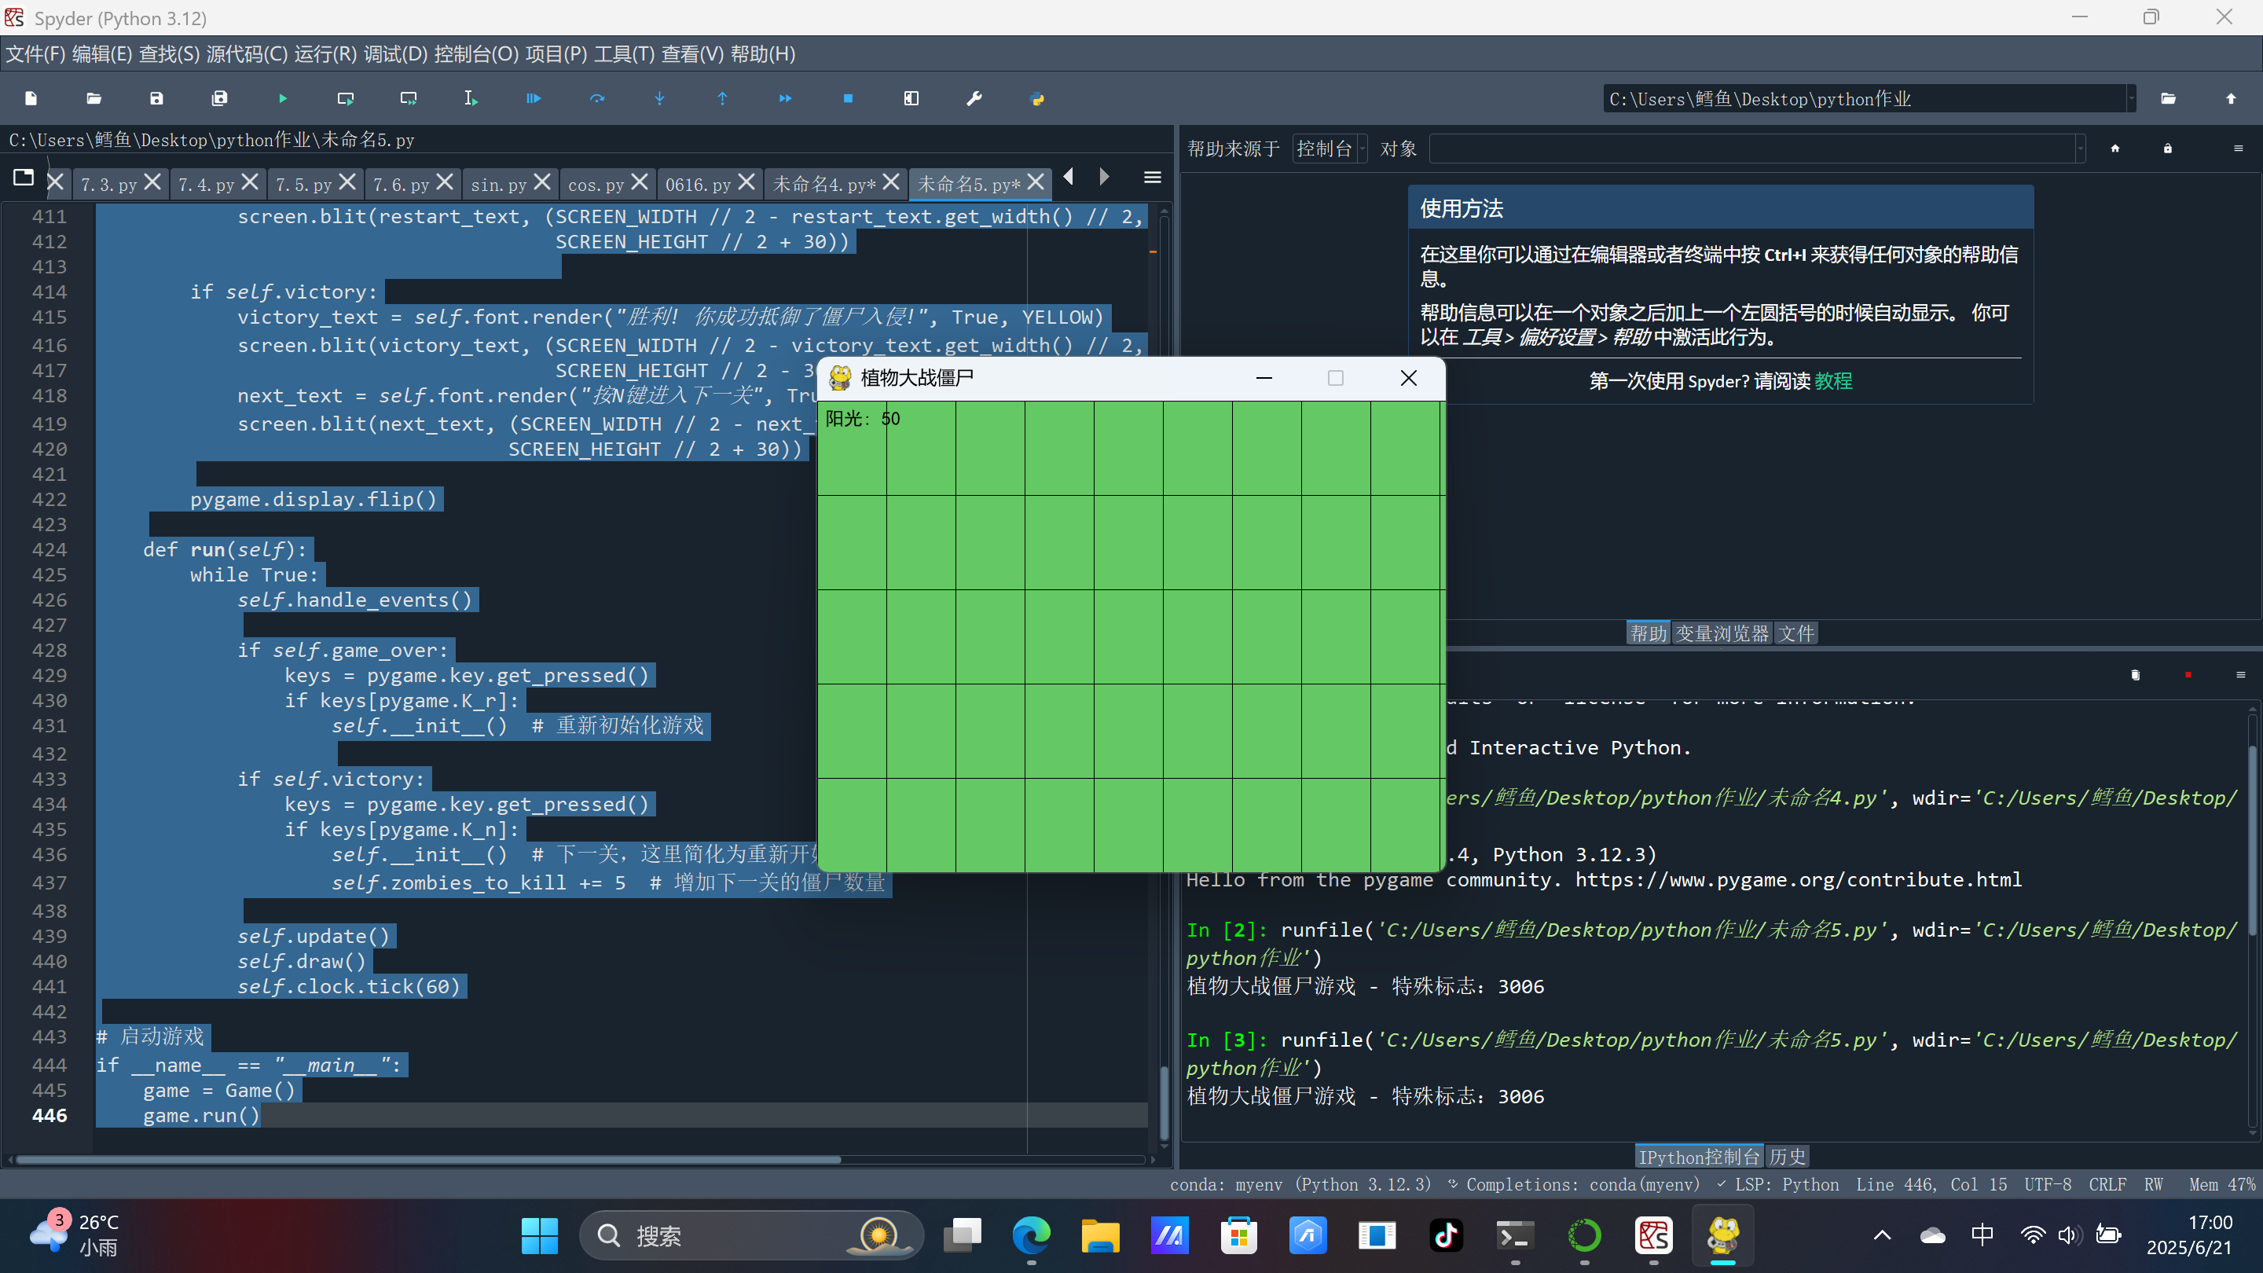Open the 教程 tutorial link
The height and width of the screenshot is (1273, 2263).
click(1832, 380)
